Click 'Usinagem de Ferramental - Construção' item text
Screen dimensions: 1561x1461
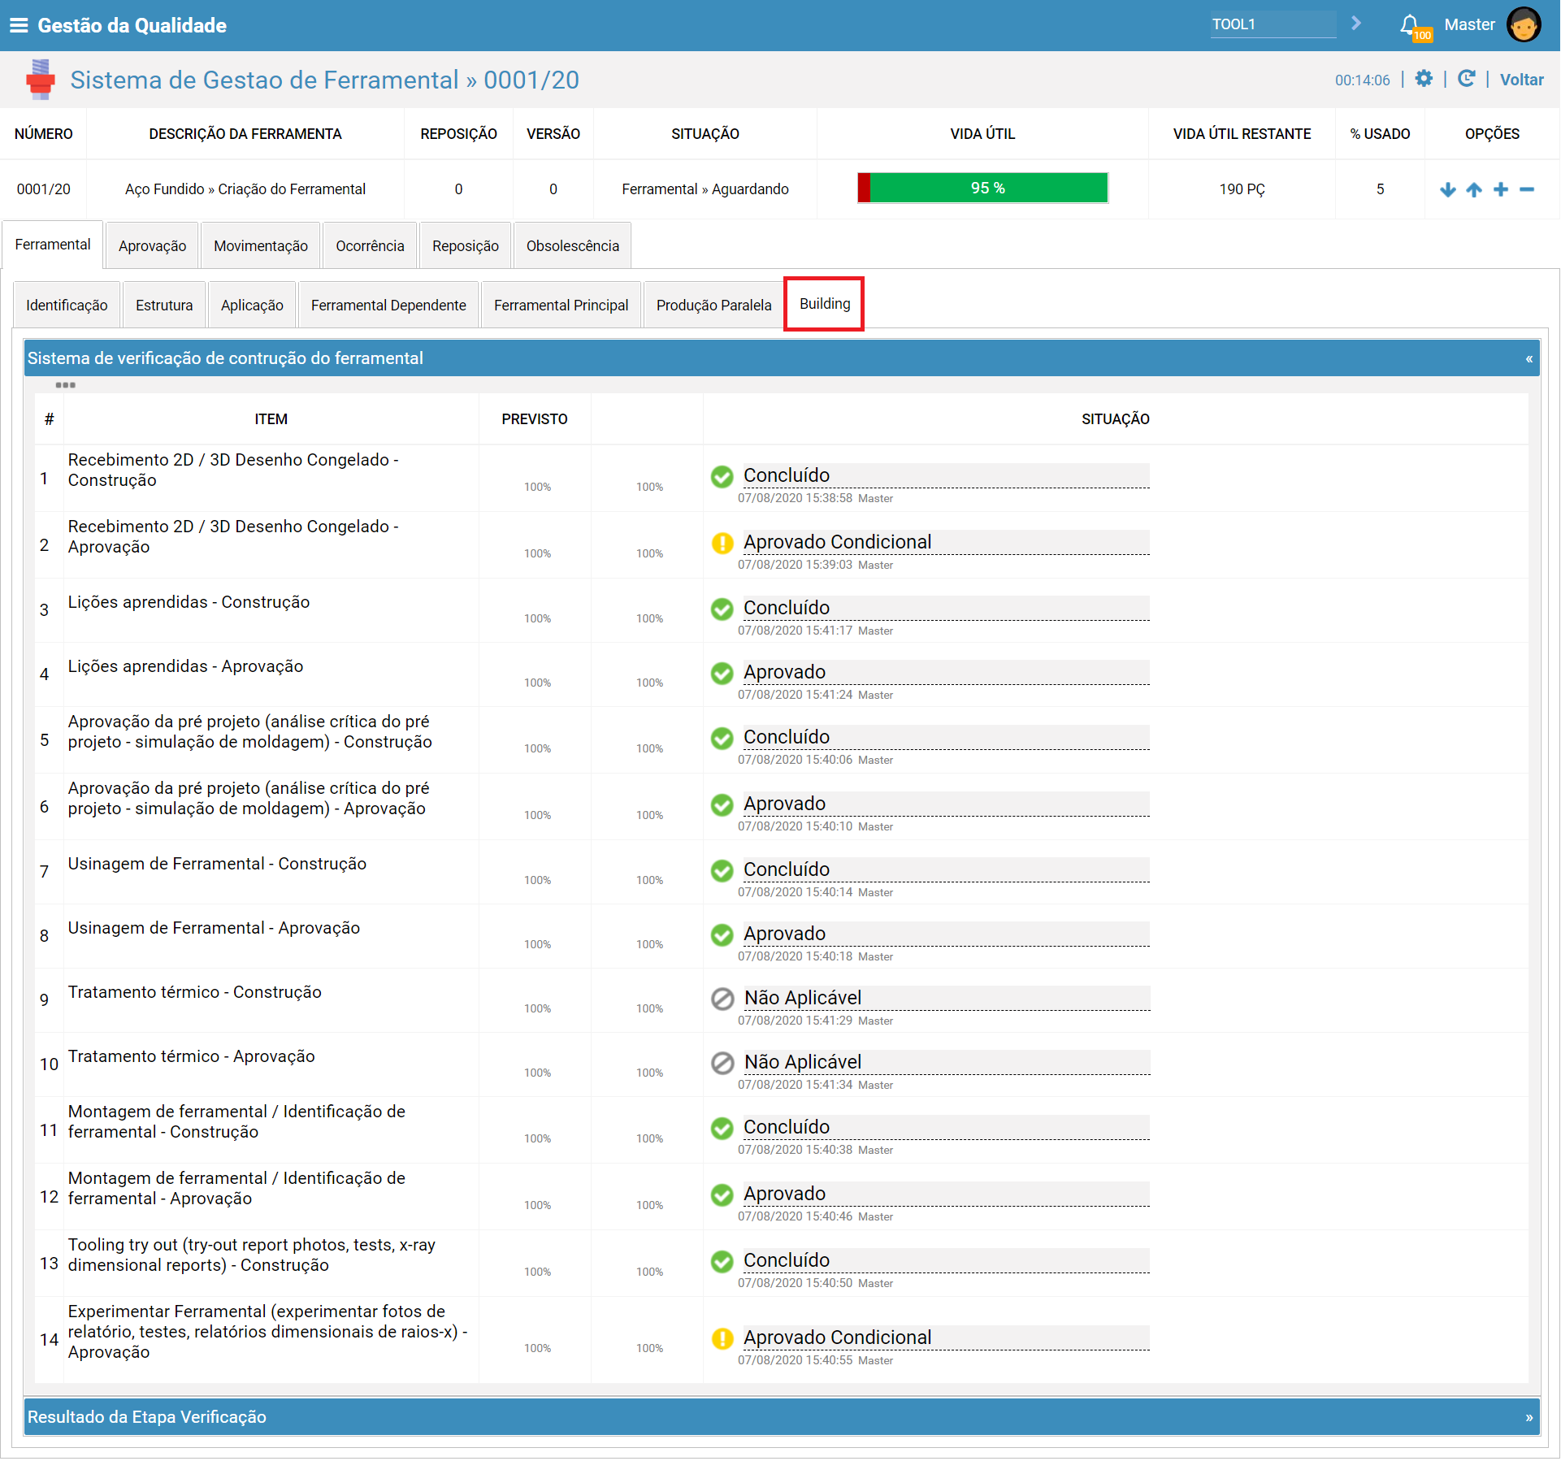[217, 864]
